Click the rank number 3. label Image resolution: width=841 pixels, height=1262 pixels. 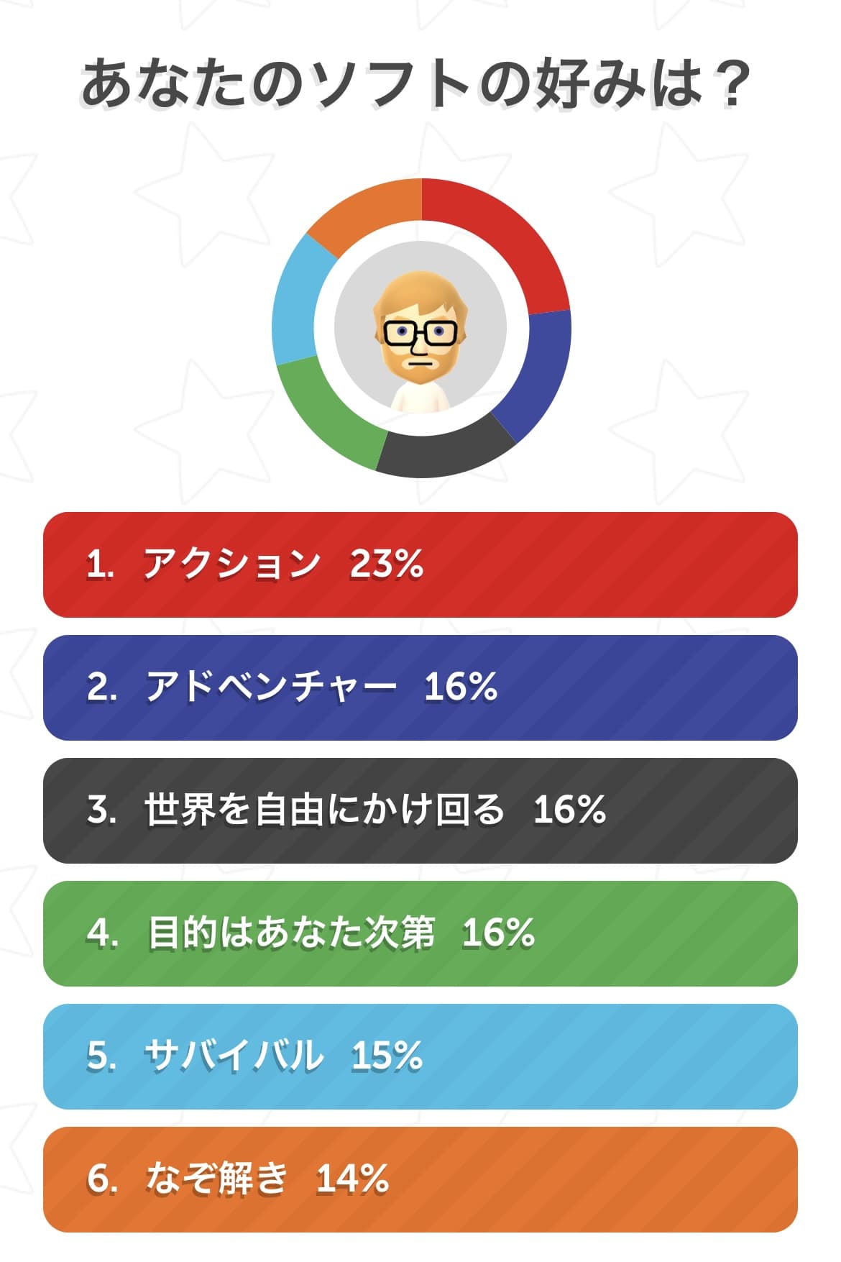102,810
